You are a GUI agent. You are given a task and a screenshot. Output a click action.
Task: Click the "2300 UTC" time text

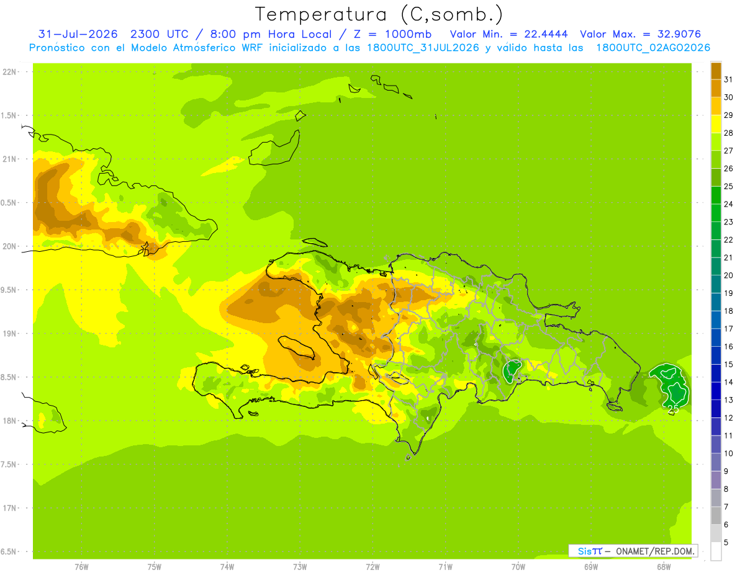(x=160, y=33)
